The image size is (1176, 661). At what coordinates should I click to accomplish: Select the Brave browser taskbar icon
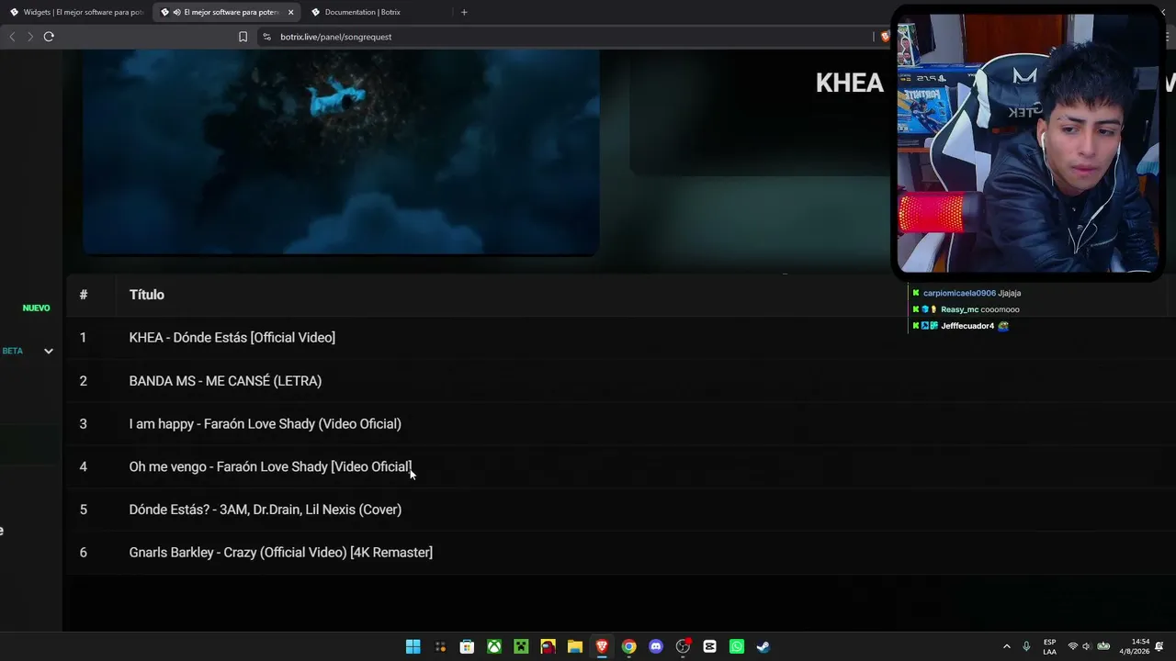[602, 646]
